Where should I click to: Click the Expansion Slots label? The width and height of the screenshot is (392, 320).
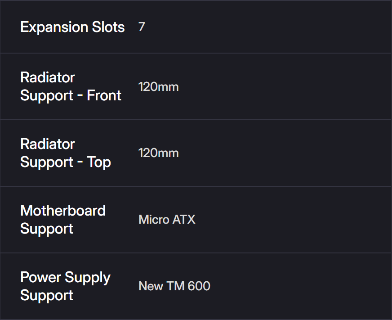click(72, 27)
